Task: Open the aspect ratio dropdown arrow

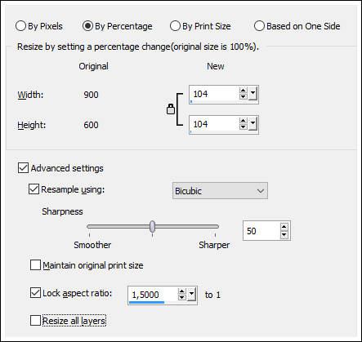Action: [x=192, y=294]
